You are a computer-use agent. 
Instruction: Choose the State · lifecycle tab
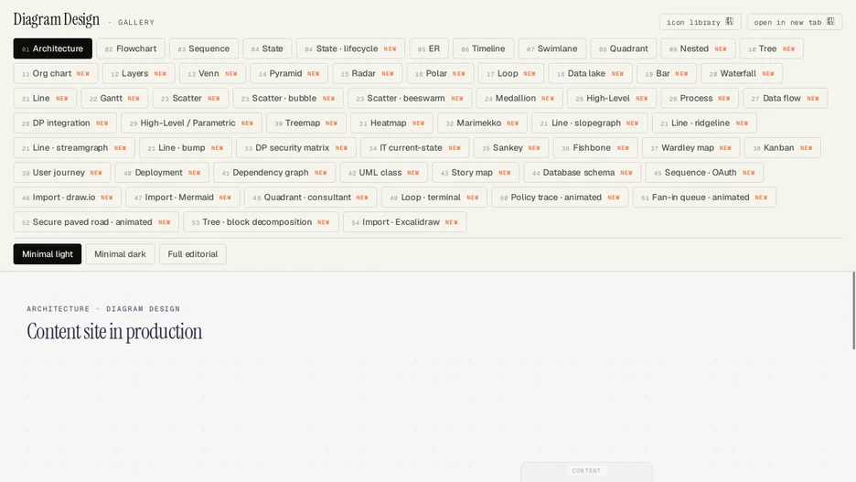(x=350, y=48)
